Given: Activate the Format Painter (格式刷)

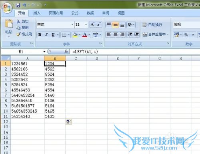Looking at the screenshot, I should 24,34.
